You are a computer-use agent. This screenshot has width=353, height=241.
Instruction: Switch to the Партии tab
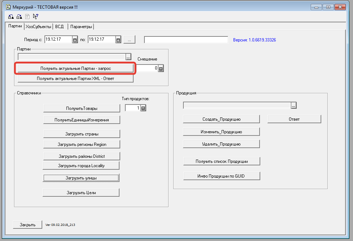tap(15, 26)
